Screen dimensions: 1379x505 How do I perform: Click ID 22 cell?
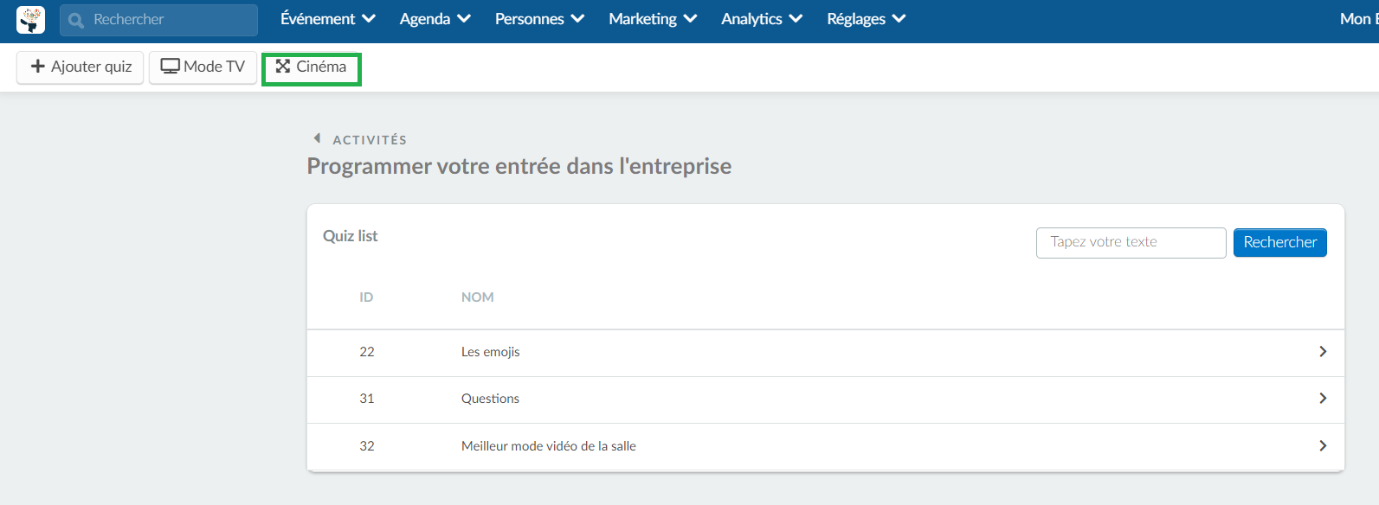[367, 352]
